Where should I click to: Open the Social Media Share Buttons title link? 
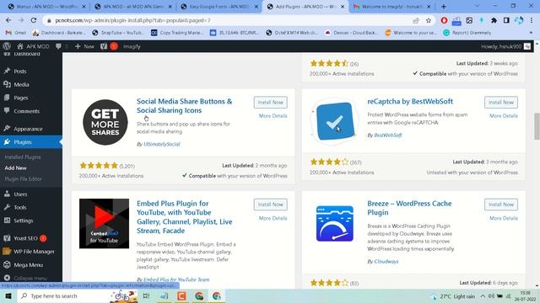pos(184,106)
